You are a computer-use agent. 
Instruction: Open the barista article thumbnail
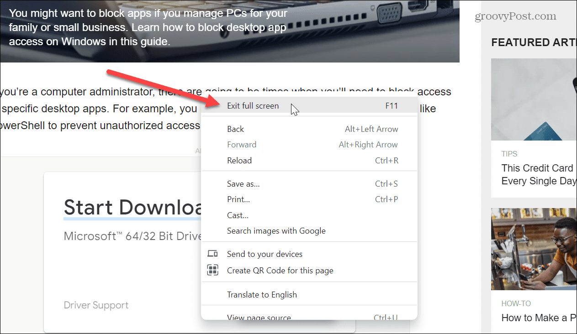tap(534, 249)
